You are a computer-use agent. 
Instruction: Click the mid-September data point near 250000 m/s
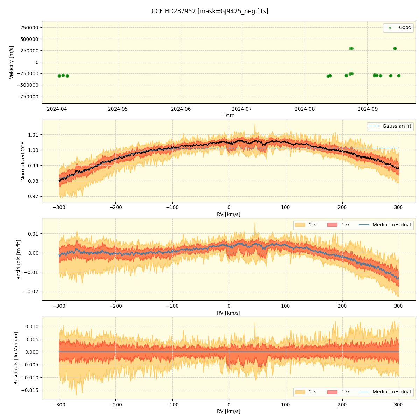coord(395,49)
